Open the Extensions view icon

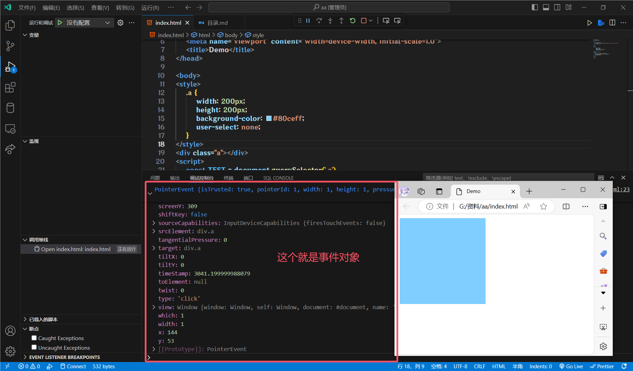(x=10, y=88)
